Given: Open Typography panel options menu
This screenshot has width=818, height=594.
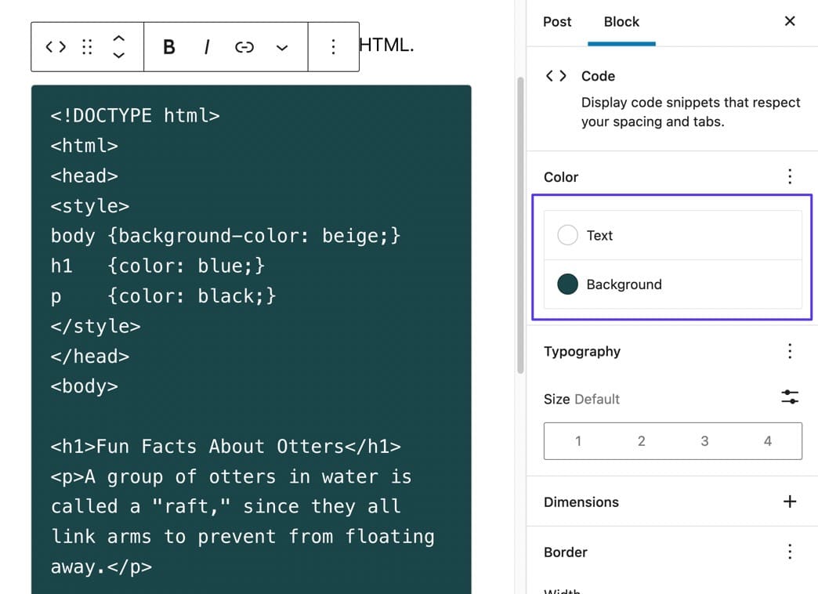Looking at the screenshot, I should click(x=790, y=351).
